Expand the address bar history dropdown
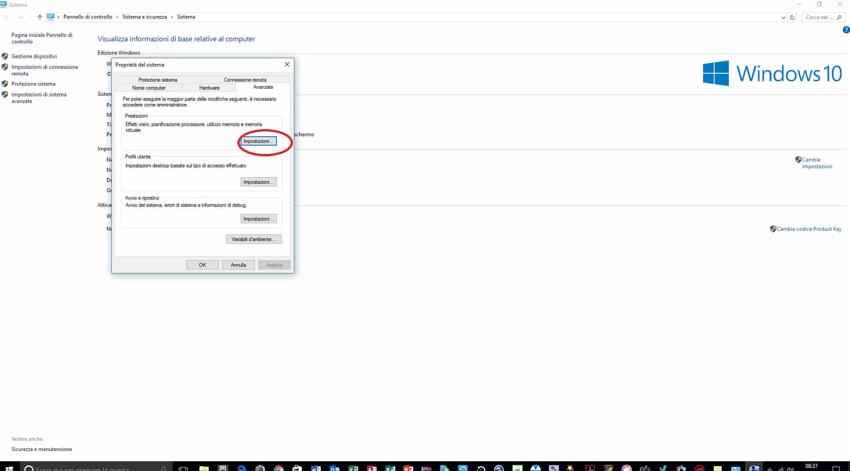Image resolution: width=850 pixels, height=471 pixels. [x=783, y=17]
